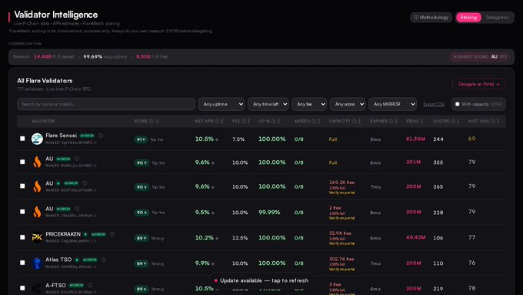Viewport: 523px width, 295px height.
Task: Click Flare Sensei name text
Action: pos(61,136)
